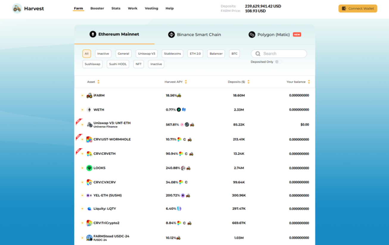Toggle the BTC filter chip

click(234, 54)
